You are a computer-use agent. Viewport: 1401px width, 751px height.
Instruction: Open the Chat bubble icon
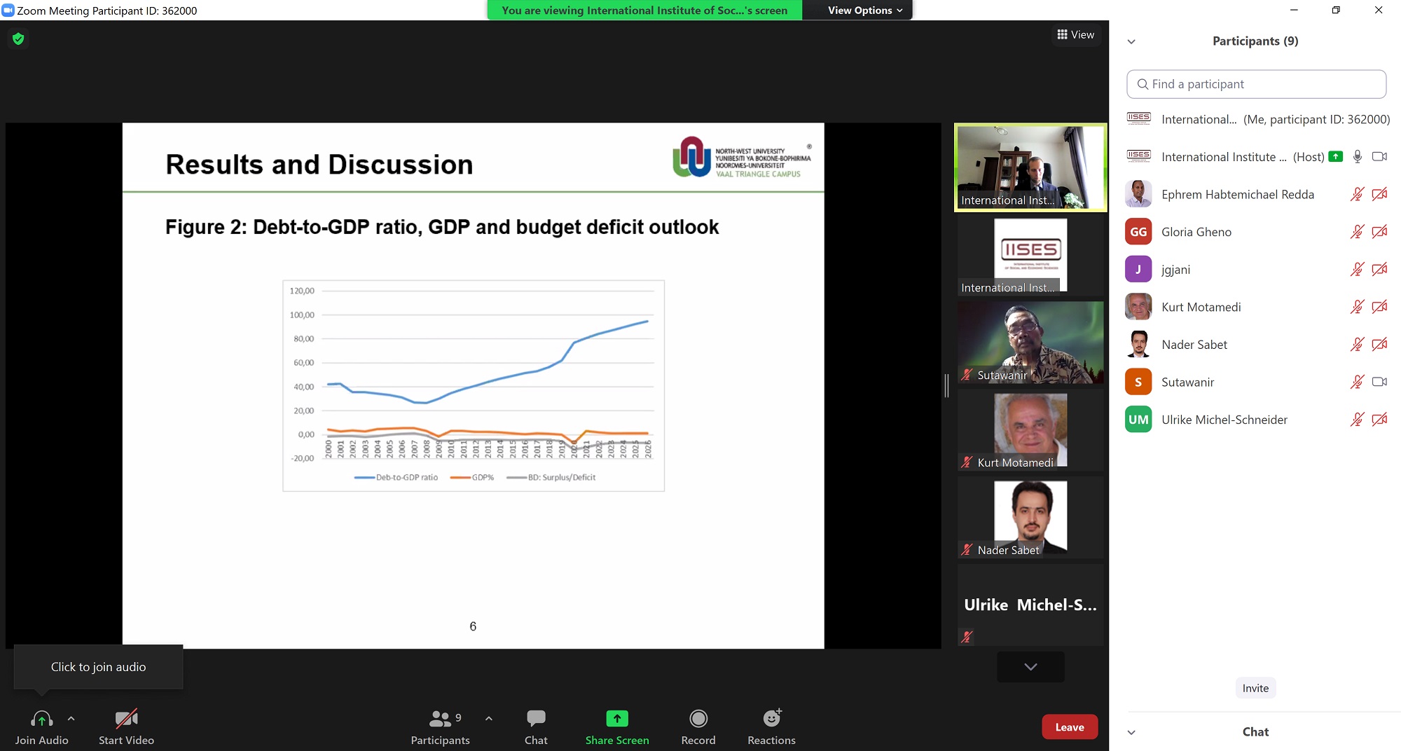point(536,719)
